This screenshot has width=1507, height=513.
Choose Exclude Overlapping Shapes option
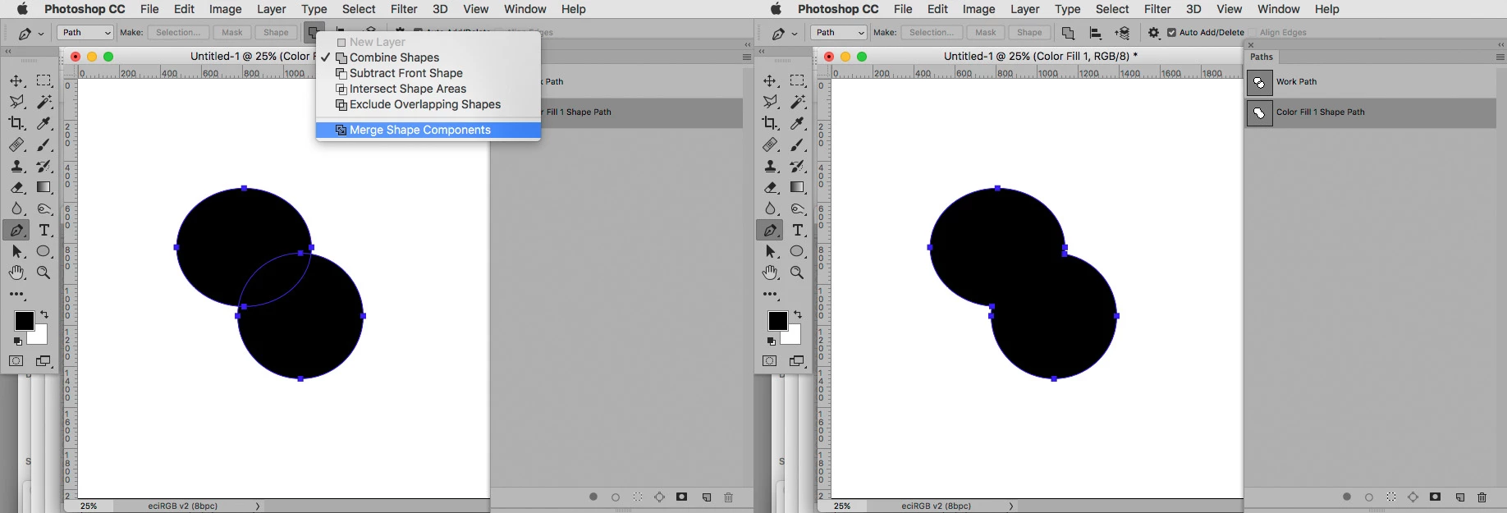[x=428, y=104]
